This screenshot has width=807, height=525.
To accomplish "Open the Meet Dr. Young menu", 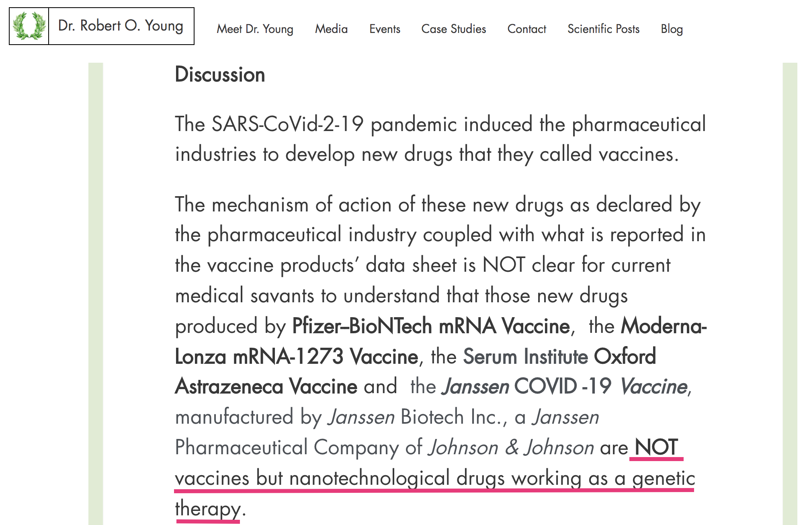I will point(255,29).
